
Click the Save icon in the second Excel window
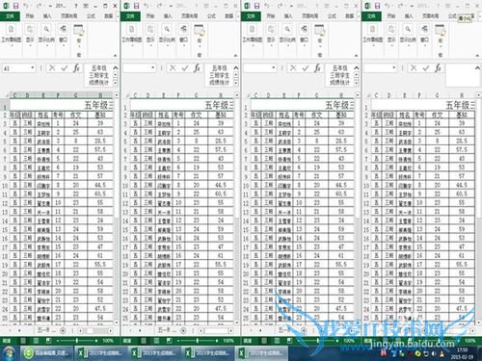[137, 6]
